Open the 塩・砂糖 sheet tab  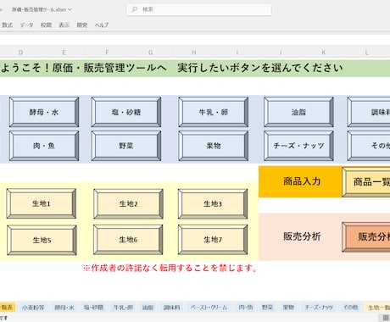(x=93, y=308)
